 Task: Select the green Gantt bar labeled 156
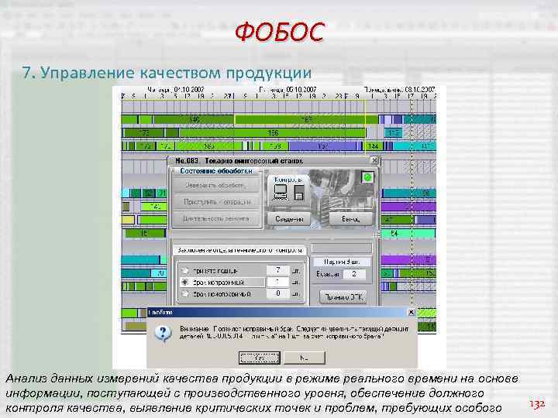tap(273, 133)
